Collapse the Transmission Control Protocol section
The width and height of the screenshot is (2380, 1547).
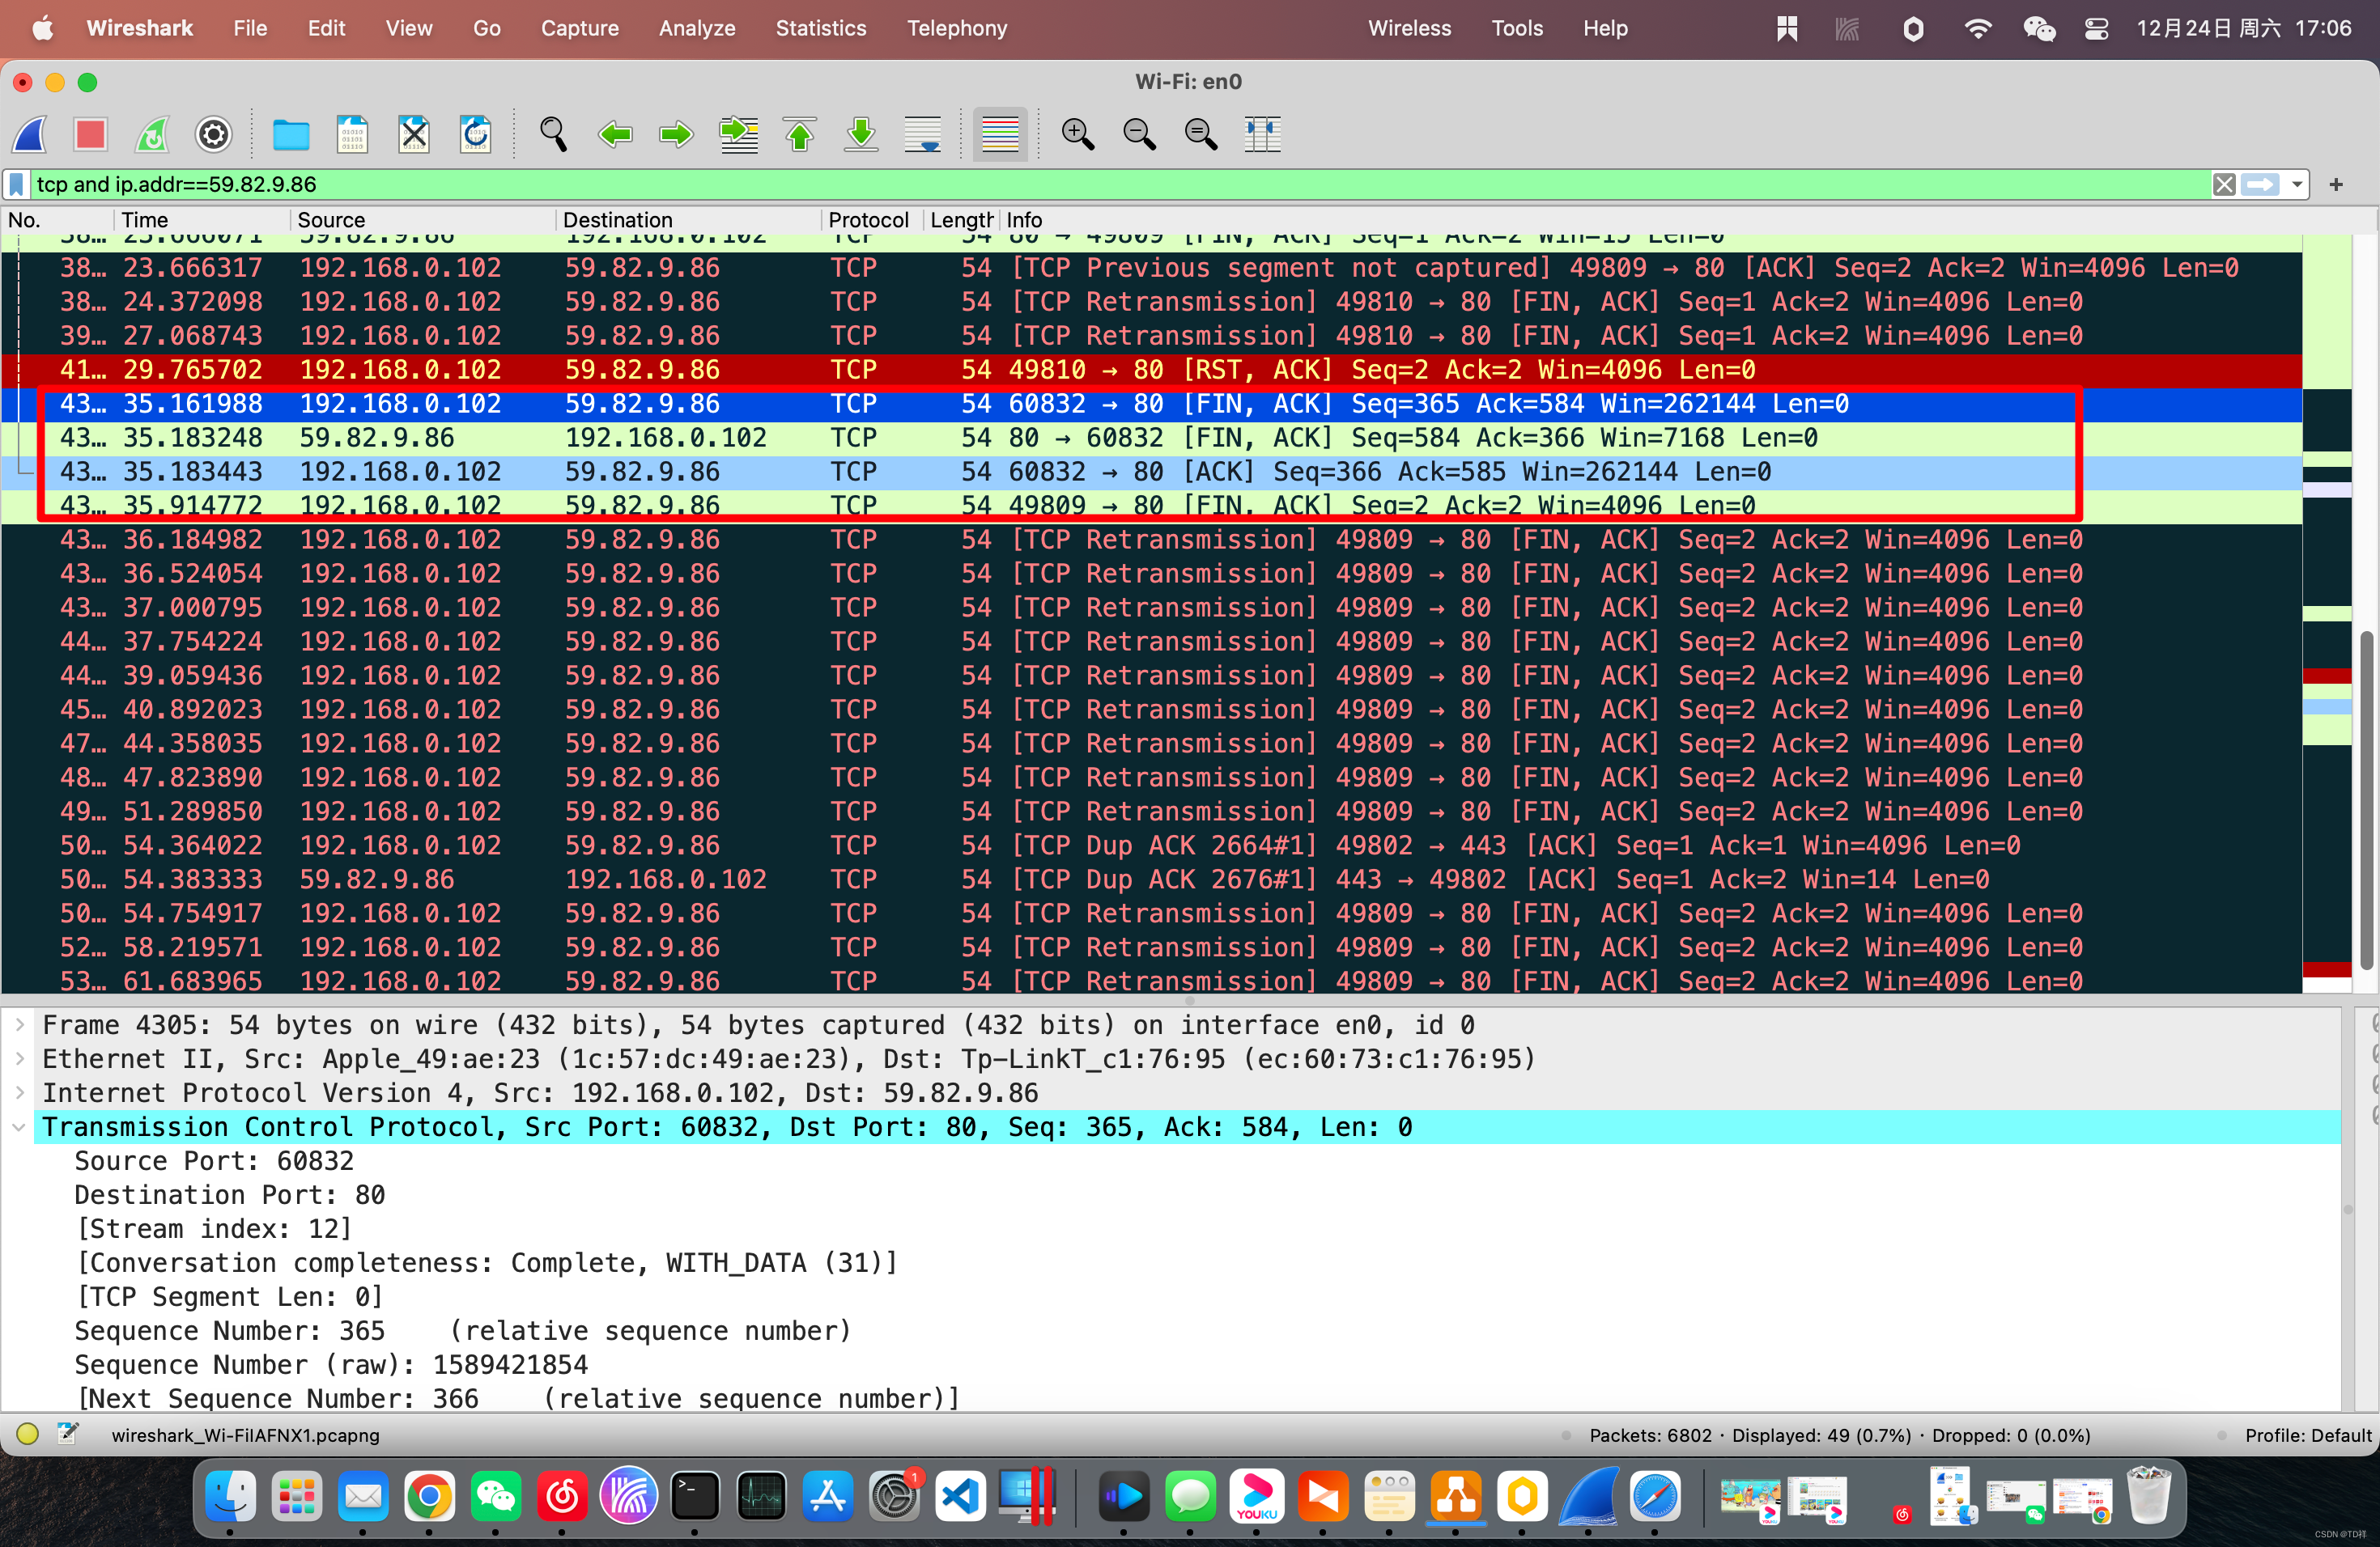point(20,1126)
